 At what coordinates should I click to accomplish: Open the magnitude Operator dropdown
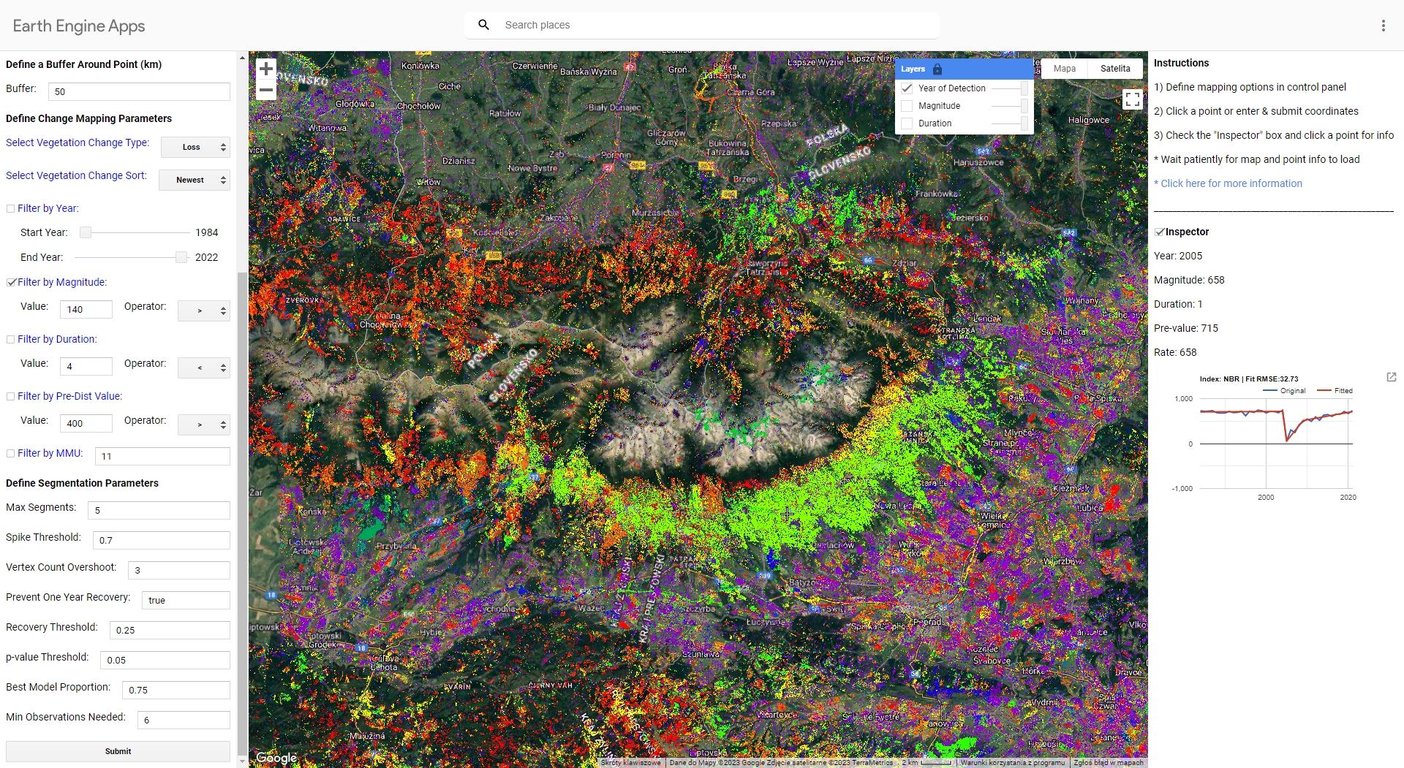[204, 311]
